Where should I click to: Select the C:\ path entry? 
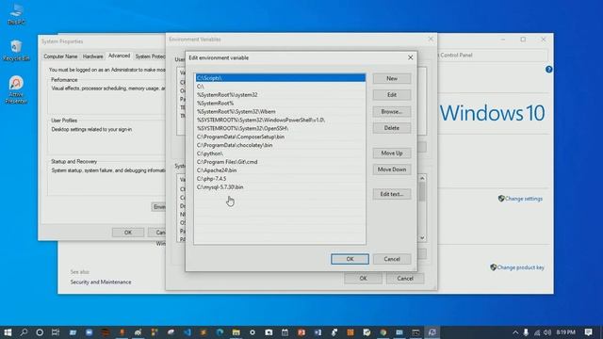pos(280,87)
